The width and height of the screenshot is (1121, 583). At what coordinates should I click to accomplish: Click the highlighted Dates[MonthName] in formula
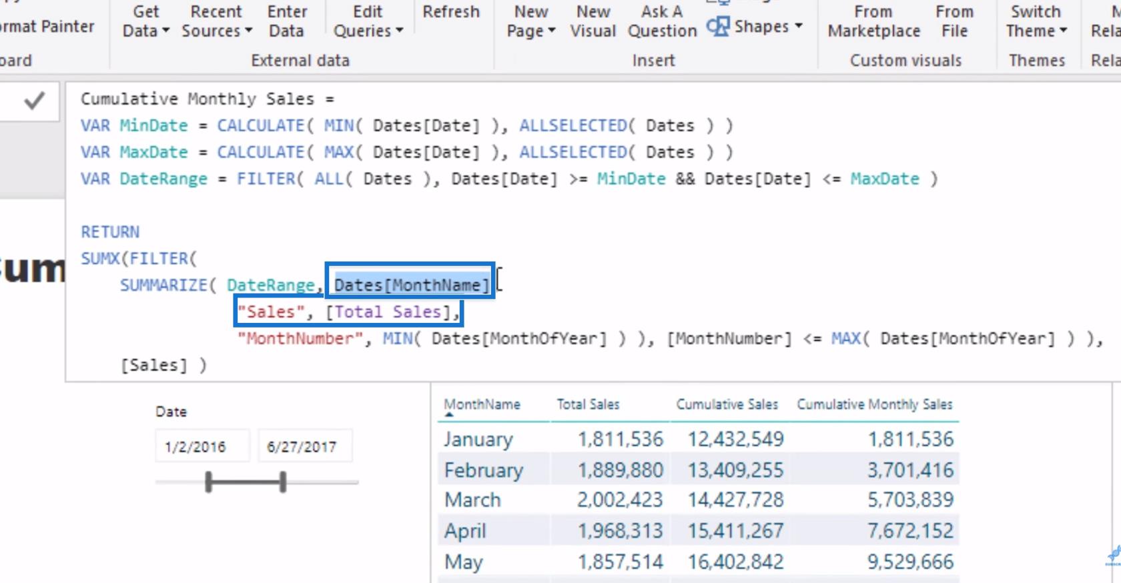click(412, 285)
